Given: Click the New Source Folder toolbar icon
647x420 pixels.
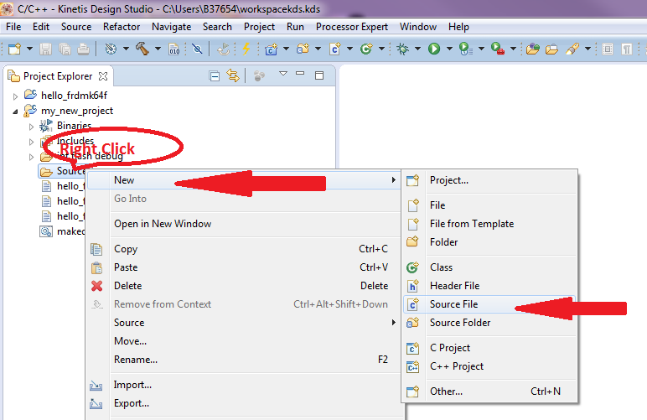Looking at the screenshot, I should pyautogui.click(x=303, y=49).
